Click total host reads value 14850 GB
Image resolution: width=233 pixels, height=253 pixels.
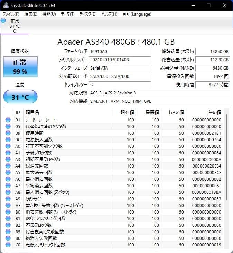tap(212, 52)
